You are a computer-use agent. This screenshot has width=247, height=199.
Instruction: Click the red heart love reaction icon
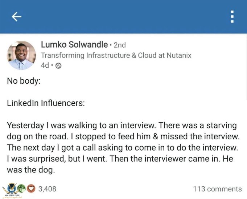pos(31,189)
